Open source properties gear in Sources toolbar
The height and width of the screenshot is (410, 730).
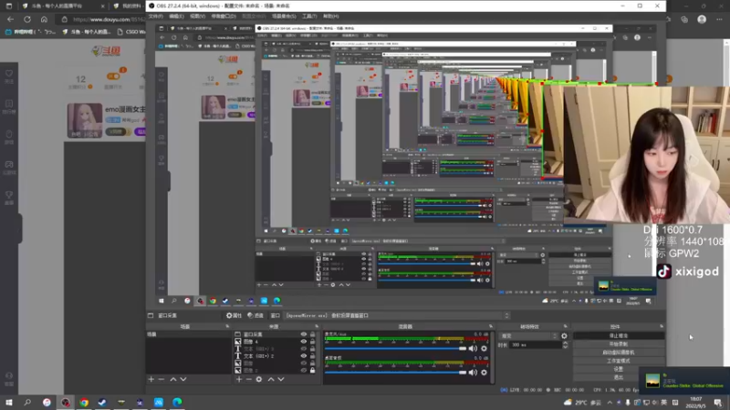click(x=259, y=379)
